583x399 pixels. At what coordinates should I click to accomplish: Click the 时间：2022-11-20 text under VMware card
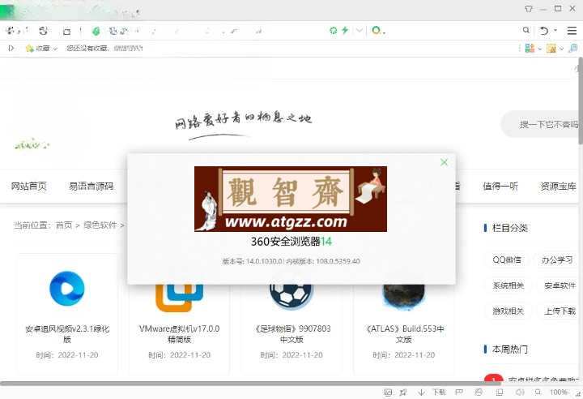pyautogui.click(x=179, y=355)
